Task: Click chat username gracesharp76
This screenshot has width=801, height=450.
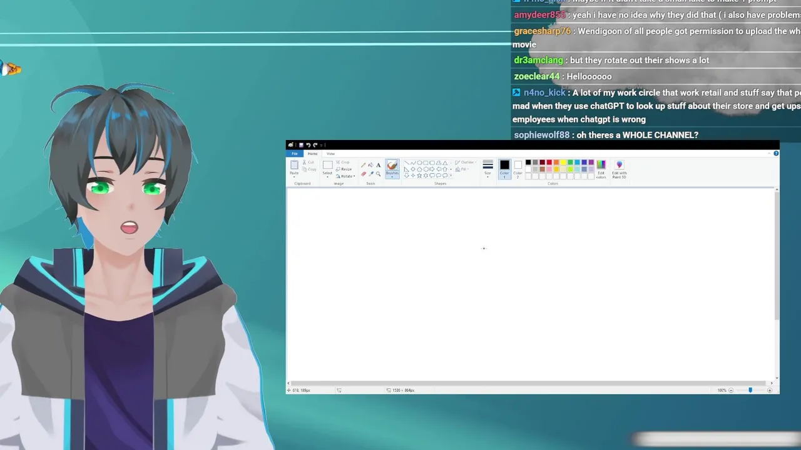Action: pos(542,31)
